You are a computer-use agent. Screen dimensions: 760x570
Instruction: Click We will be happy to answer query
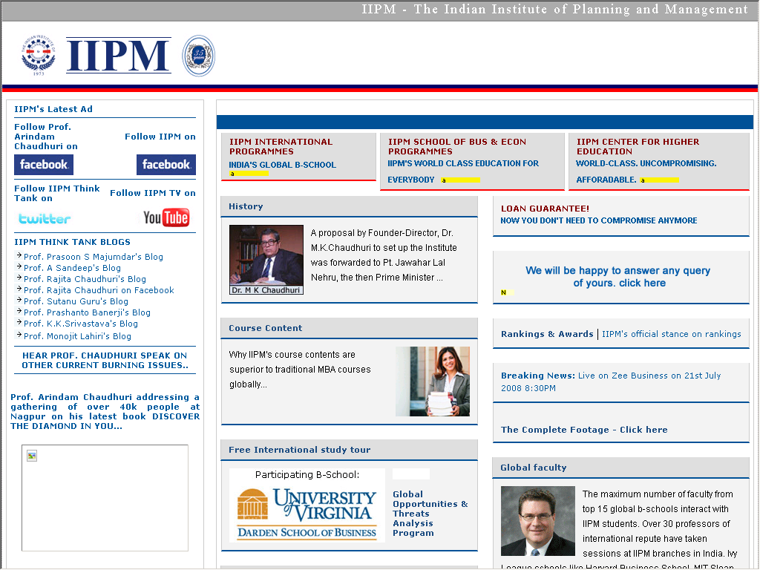(618, 277)
